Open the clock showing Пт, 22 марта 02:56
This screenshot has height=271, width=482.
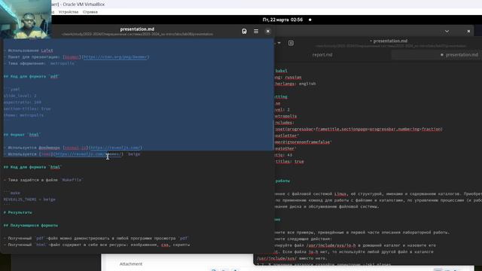pyautogui.click(x=282, y=20)
